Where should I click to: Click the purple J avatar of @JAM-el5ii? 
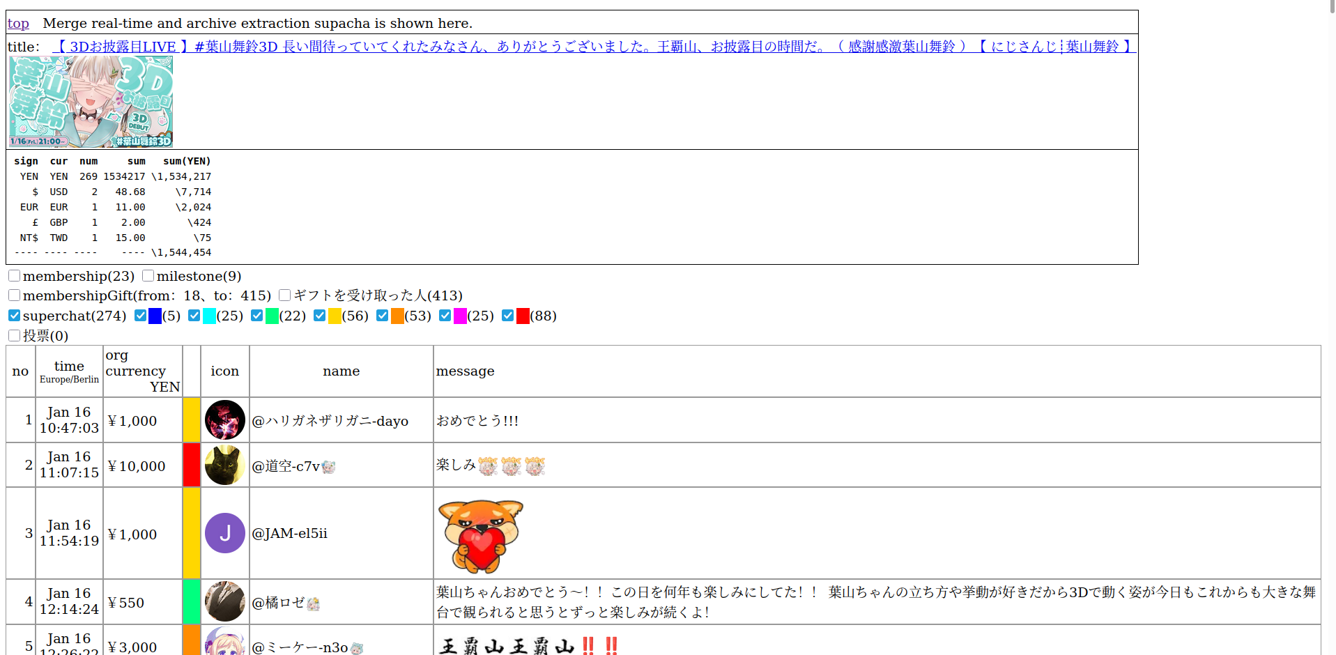click(x=225, y=533)
